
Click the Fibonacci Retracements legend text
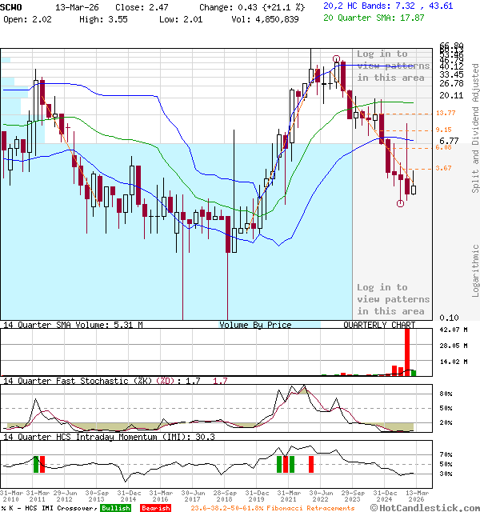(273, 508)
